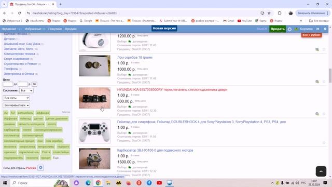
Task: Open country settings gear next to Россия
Action: pos(40,168)
